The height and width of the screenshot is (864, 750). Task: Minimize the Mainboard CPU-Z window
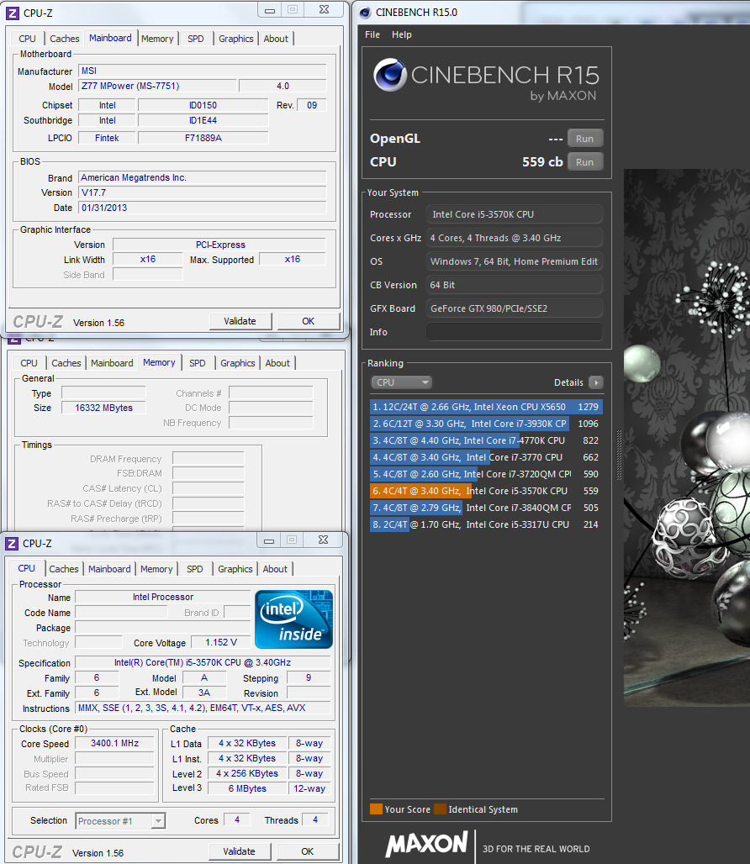270,10
